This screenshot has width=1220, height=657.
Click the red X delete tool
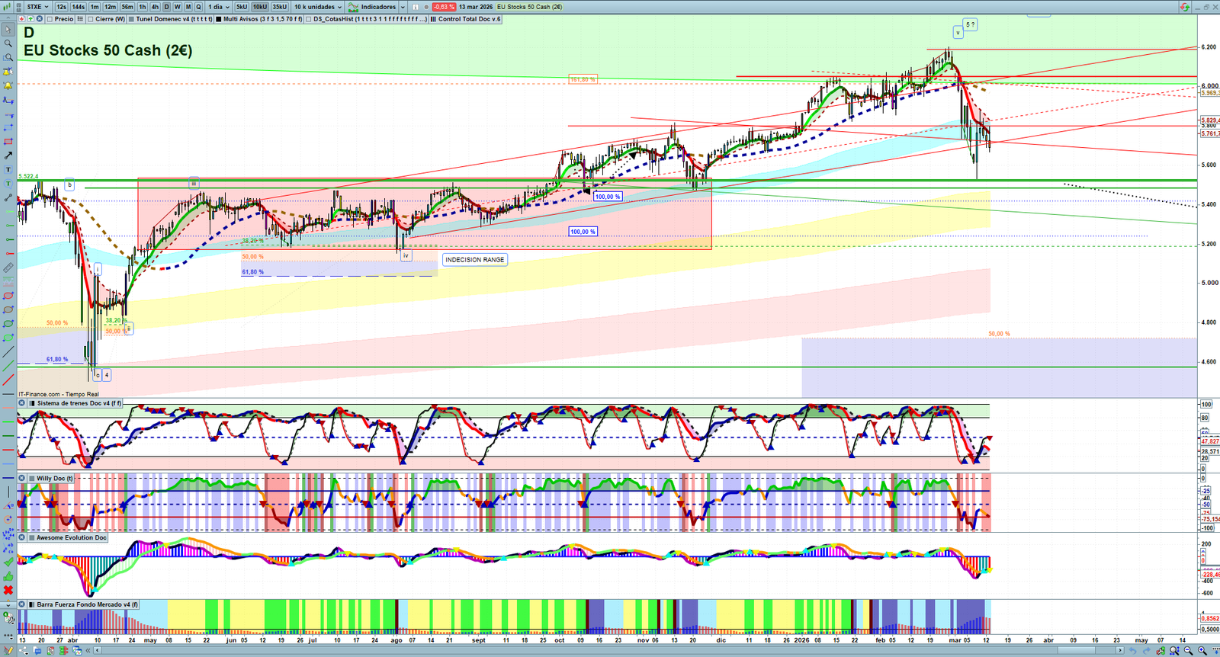[8, 590]
